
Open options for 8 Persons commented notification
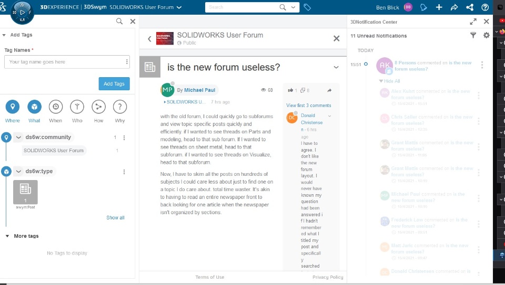coord(482,65)
